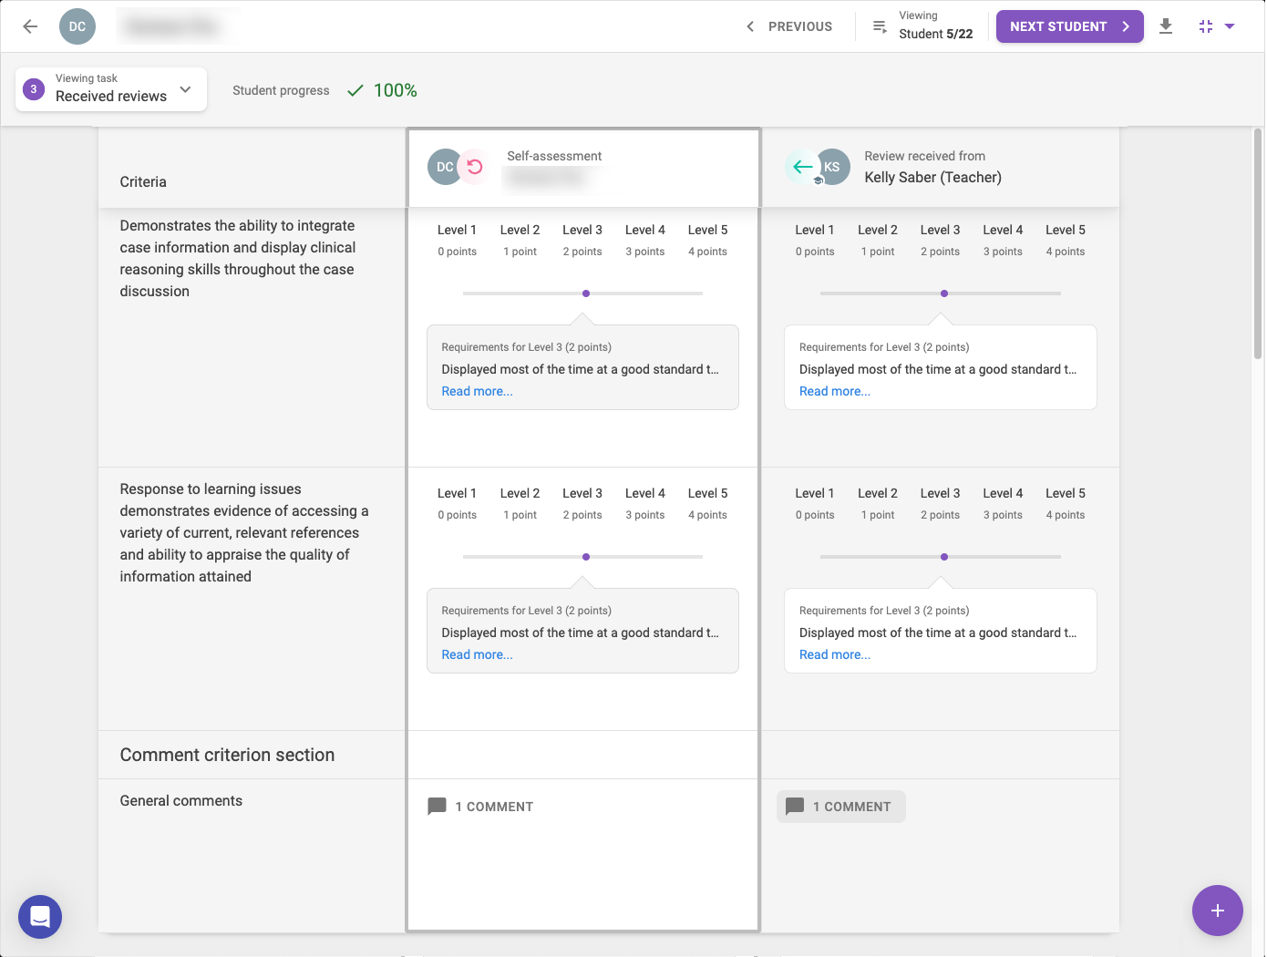Select Level 5 in teacher learning issues row
Image resolution: width=1267 pixels, height=957 pixels.
coord(1065,503)
